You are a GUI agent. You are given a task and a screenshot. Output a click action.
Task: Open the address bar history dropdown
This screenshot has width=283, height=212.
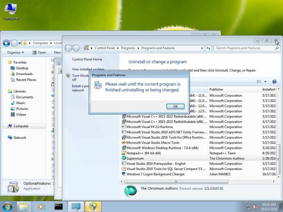(x=202, y=48)
